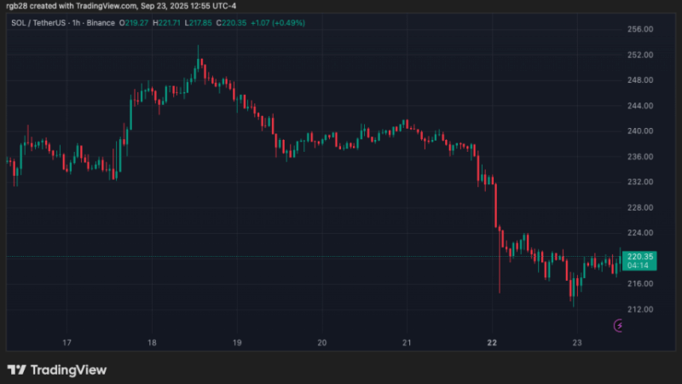Click the 04:14 candle countdown timer
Image resolution: width=682 pixels, height=384 pixels.
(x=638, y=265)
